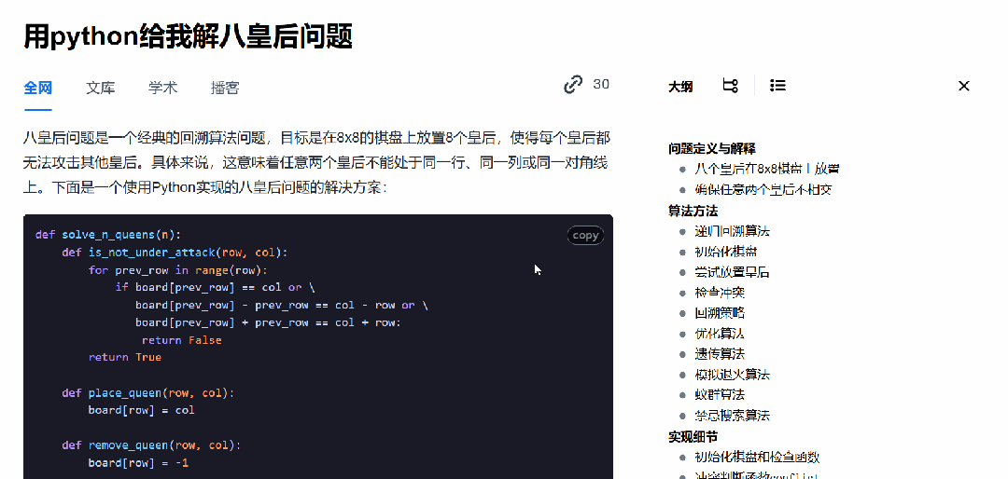Jump to 实现细节 outline section
This screenshot has width=1008, height=479.
pyautogui.click(x=693, y=437)
